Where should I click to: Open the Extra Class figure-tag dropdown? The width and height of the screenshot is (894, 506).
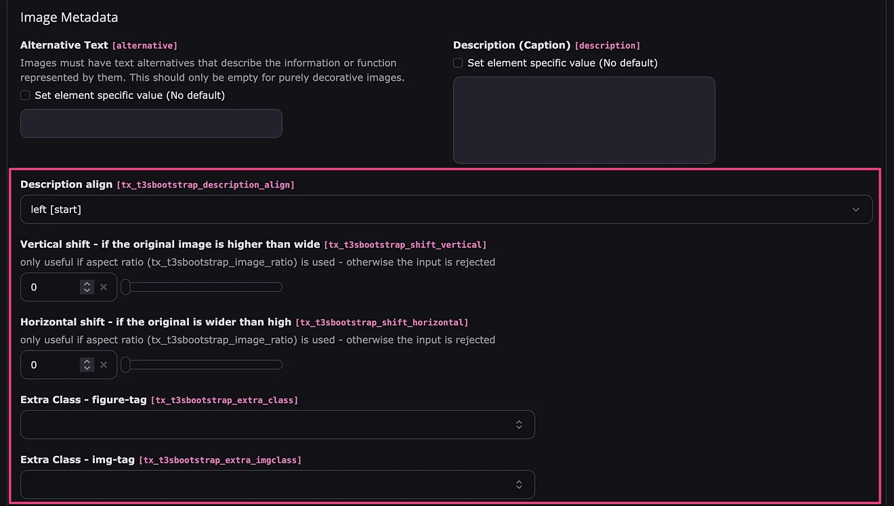tap(277, 425)
